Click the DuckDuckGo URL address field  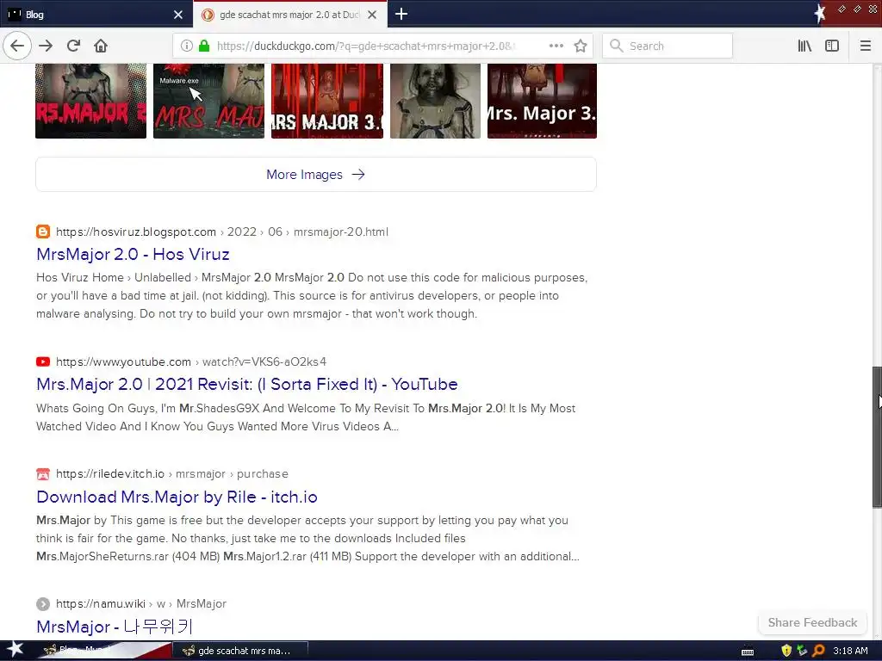click(365, 46)
